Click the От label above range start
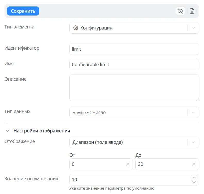 (72, 155)
